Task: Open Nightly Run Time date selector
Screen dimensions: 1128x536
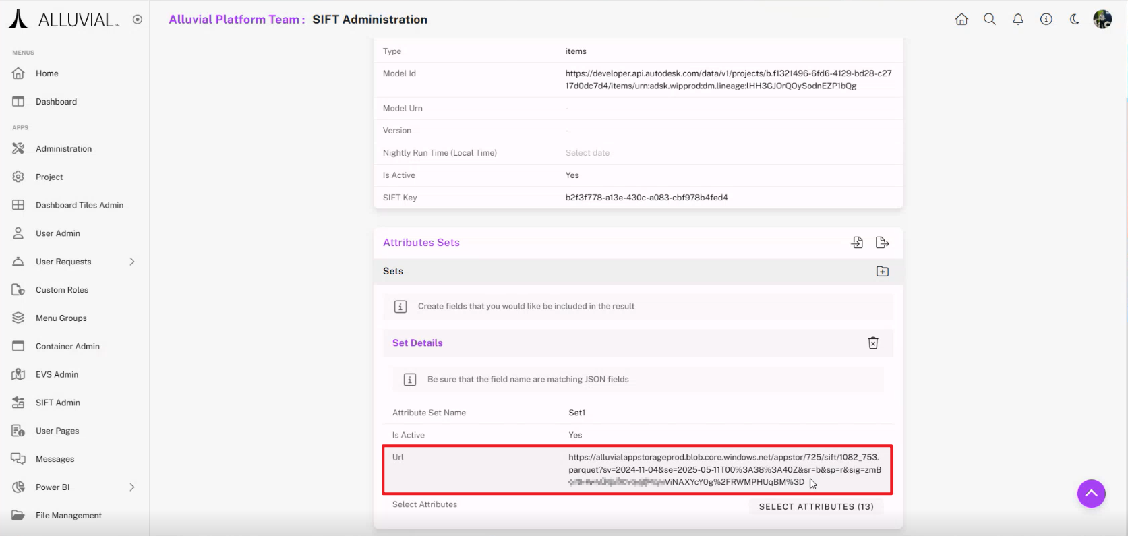Action: tap(587, 153)
